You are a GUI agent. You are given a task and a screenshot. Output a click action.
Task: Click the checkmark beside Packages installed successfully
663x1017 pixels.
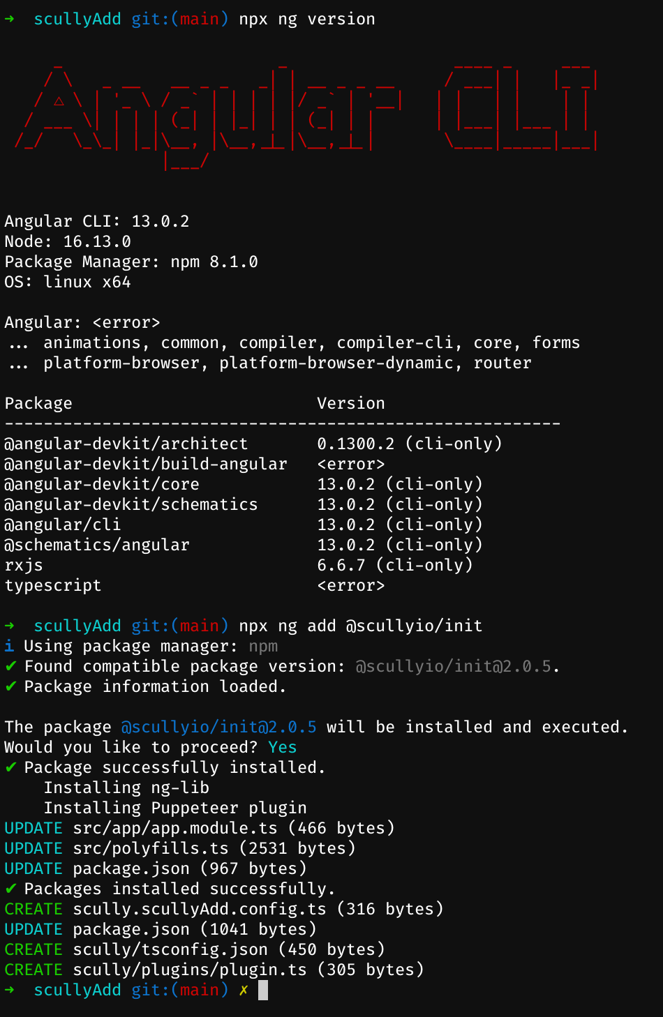coord(10,889)
